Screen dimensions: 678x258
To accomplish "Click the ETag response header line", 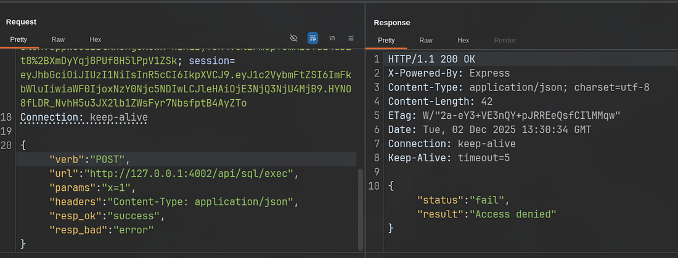I will click(x=504, y=115).
